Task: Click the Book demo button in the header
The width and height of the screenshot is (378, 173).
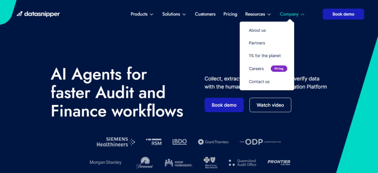Action: (x=343, y=14)
